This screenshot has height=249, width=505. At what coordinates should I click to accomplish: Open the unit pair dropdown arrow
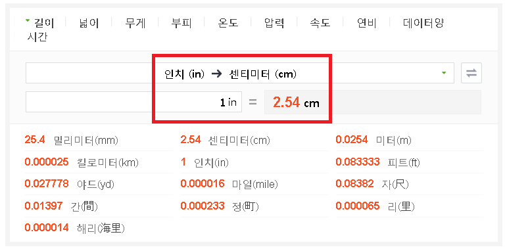click(x=444, y=73)
